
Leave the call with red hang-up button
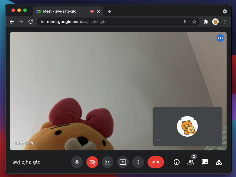[156, 162]
